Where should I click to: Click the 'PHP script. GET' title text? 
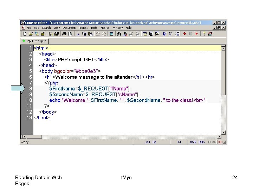(76, 59)
